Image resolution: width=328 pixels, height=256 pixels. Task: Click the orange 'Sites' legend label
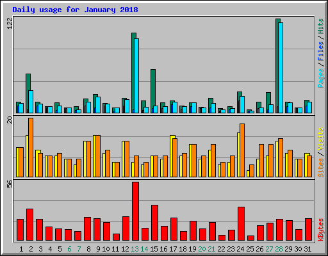(321, 168)
